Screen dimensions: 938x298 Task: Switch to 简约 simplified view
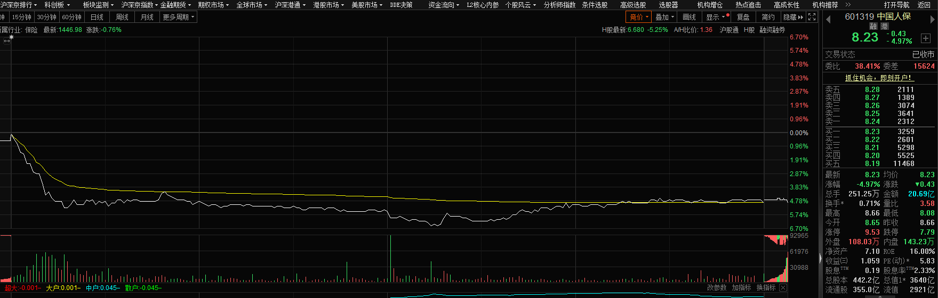pos(768,17)
